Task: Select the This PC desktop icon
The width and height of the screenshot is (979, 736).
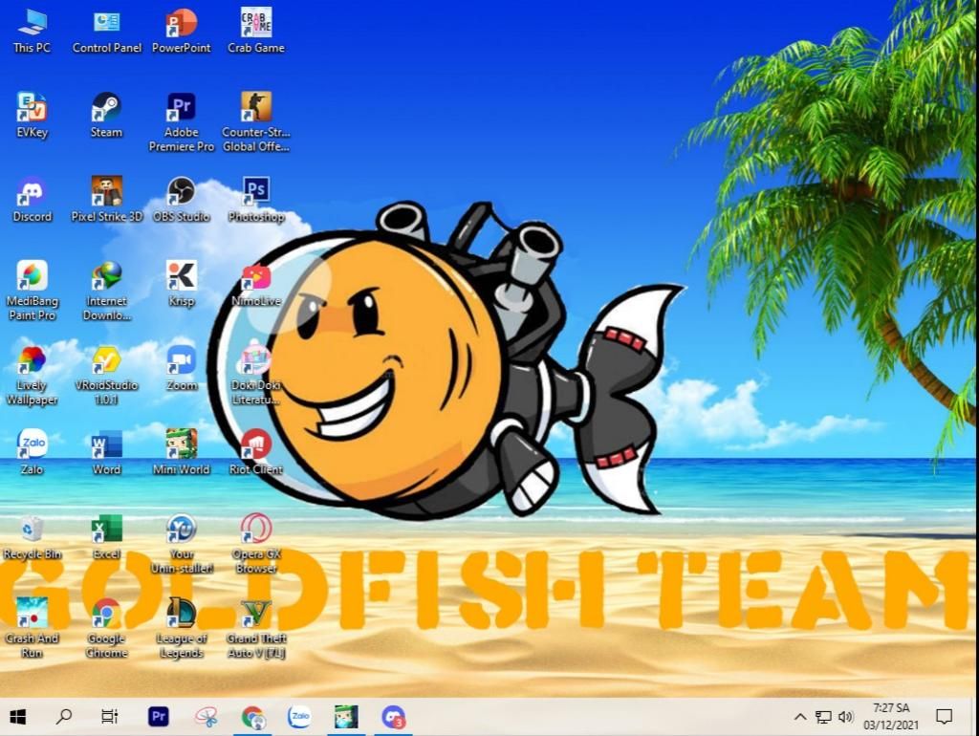Action: 32,31
